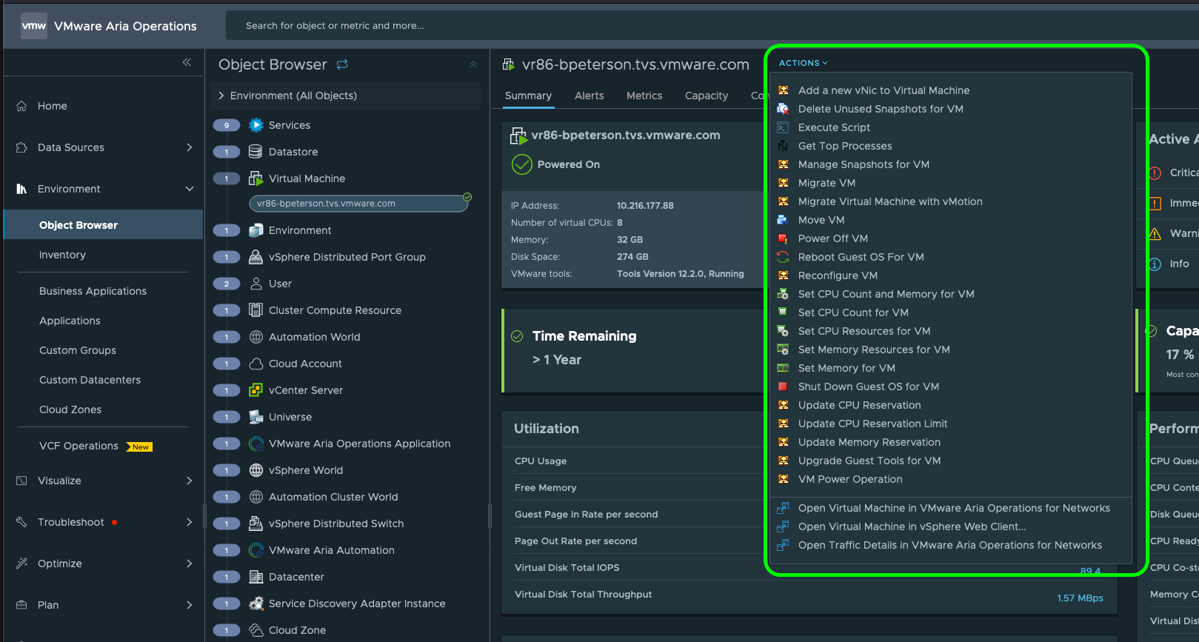The image size is (1199, 642).
Task: Click the vCenter Server icon
Action: click(x=256, y=390)
